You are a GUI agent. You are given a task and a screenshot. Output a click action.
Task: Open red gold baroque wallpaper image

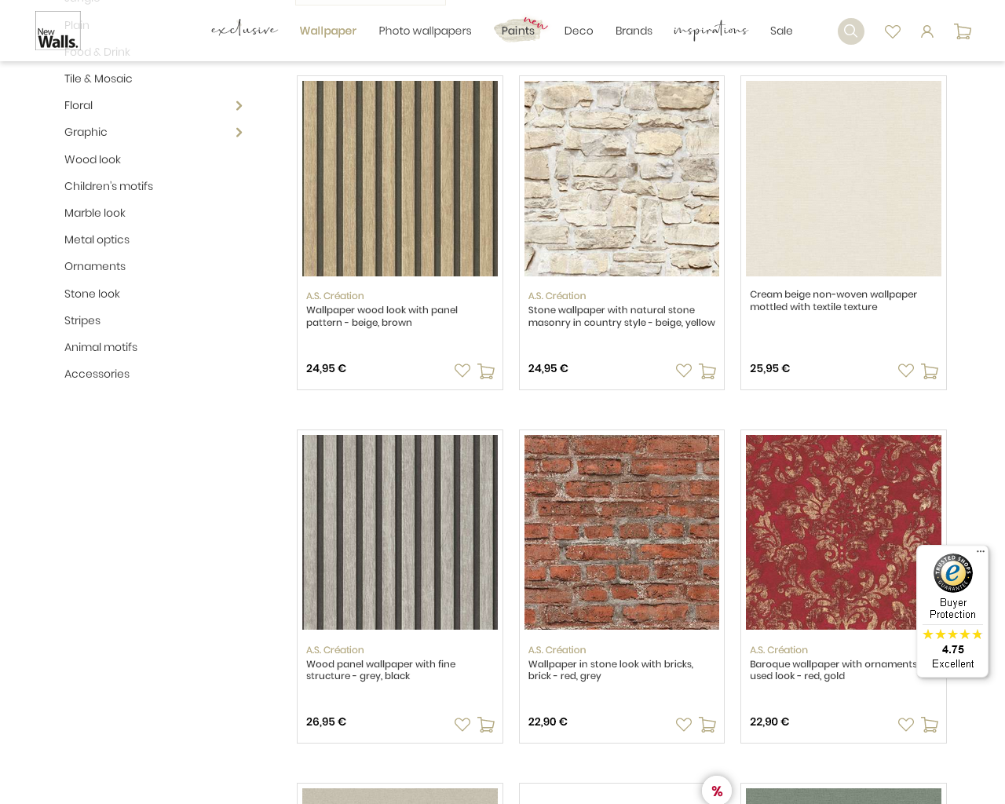coord(843,532)
